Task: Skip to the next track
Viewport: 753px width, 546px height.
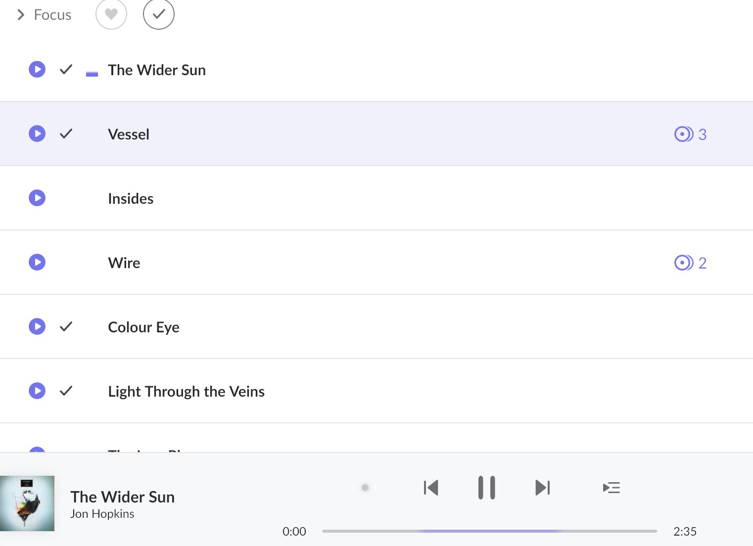Action: pos(542,488)
